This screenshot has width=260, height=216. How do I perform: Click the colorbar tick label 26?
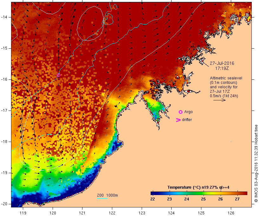click(220, 199)
